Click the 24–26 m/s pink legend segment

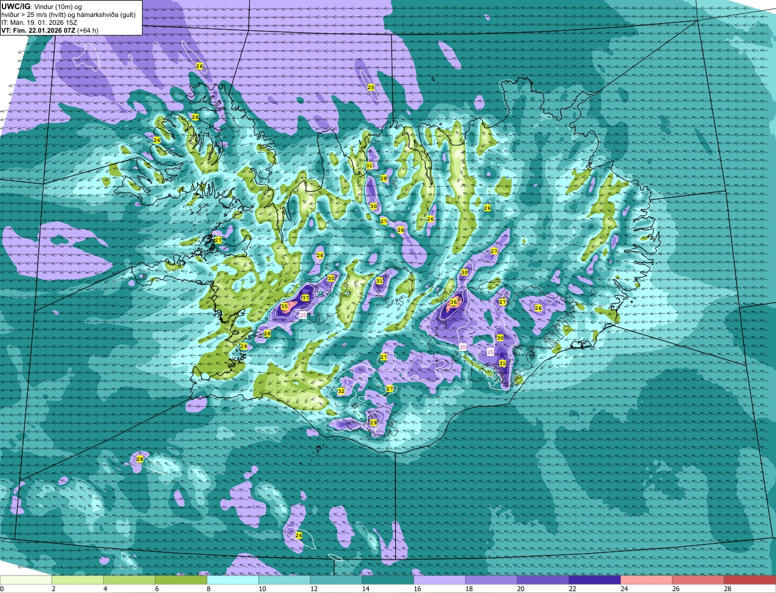coord(647,580)
